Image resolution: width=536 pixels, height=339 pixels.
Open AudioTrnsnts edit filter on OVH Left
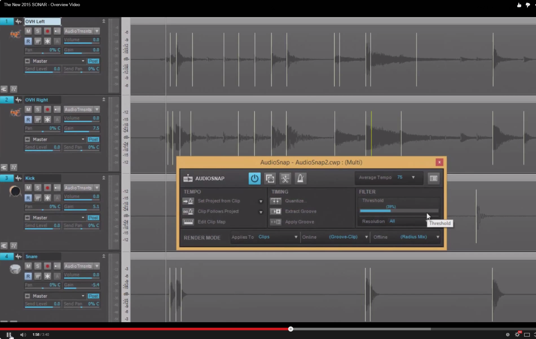82,31
